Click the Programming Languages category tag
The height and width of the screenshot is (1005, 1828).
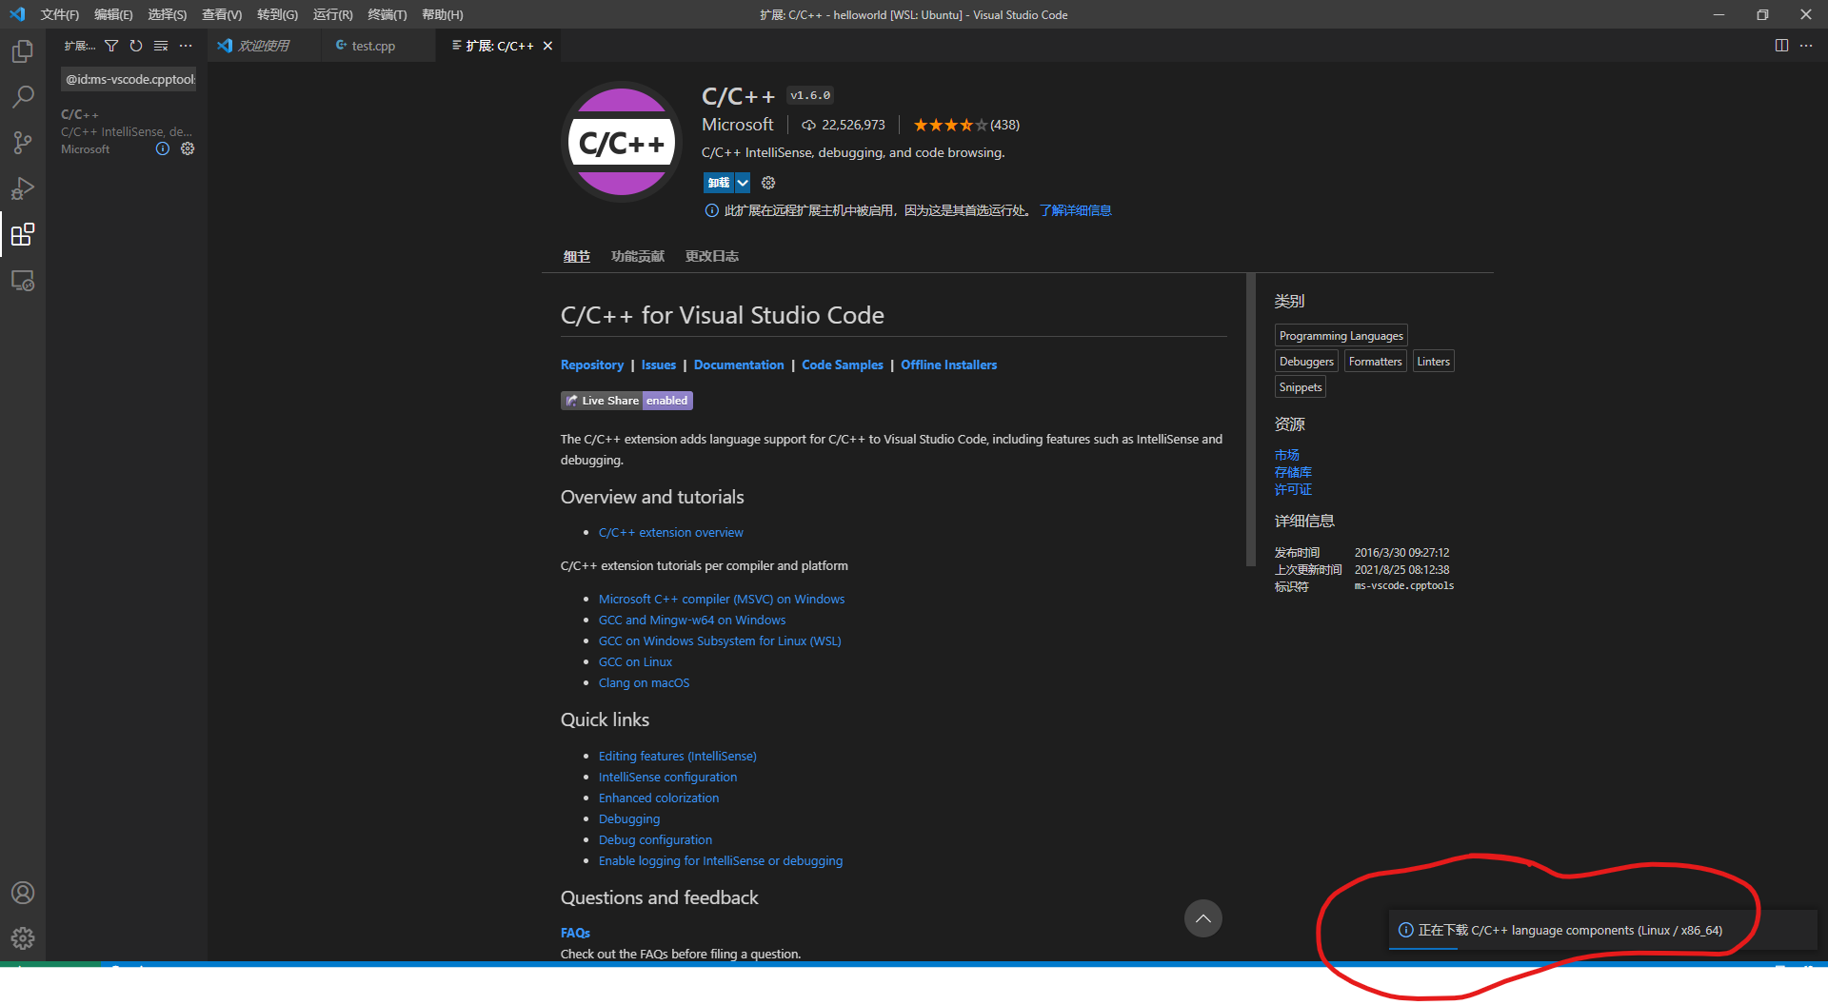[x=1341, y=336]
